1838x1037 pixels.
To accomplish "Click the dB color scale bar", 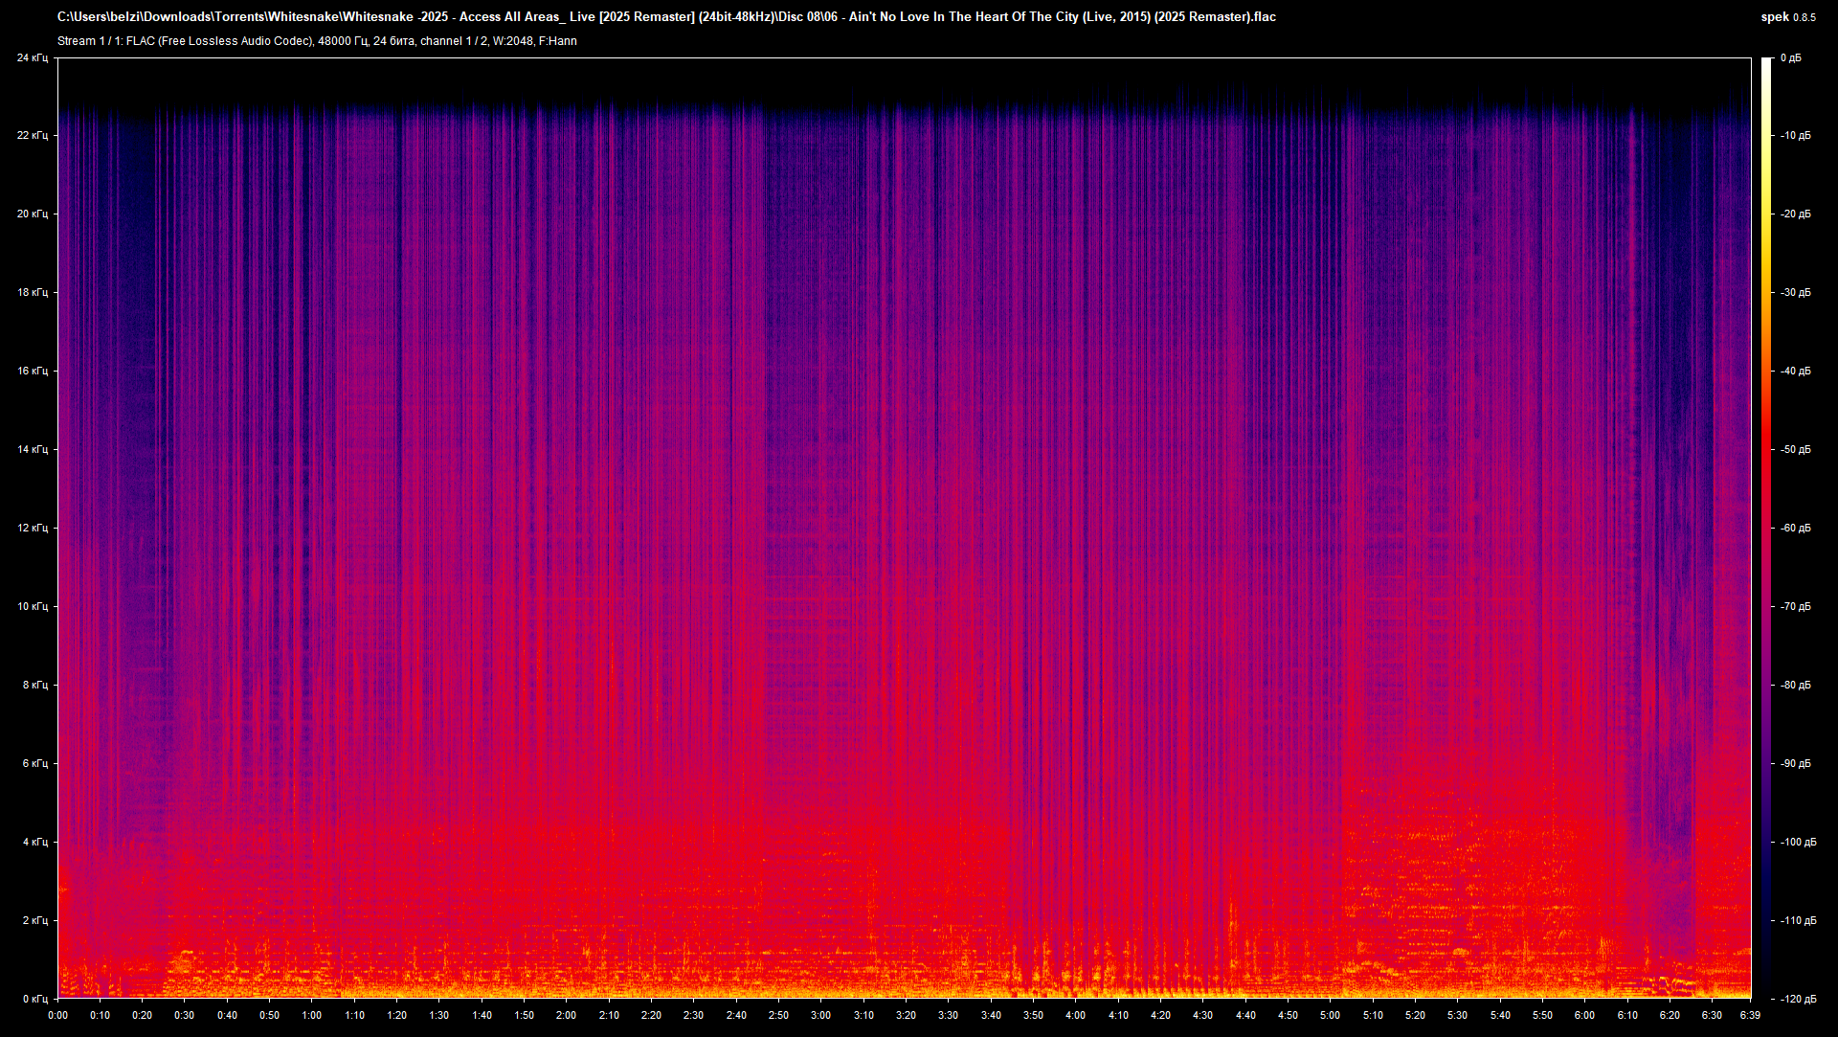I will (x=1766, y=528).
